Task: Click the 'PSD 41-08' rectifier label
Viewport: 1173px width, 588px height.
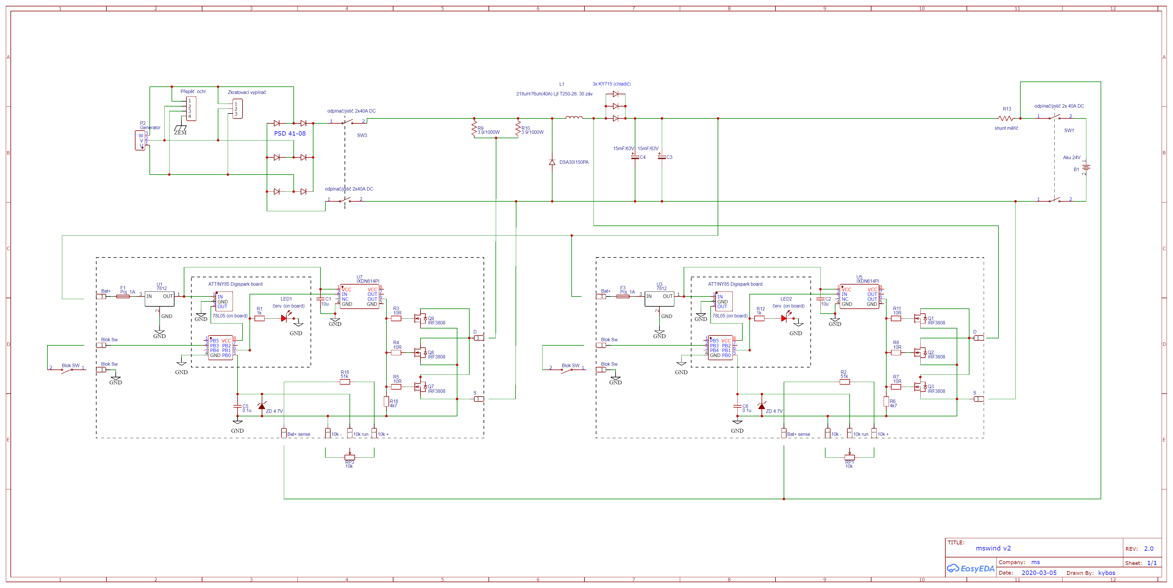Action: [290, 134]
